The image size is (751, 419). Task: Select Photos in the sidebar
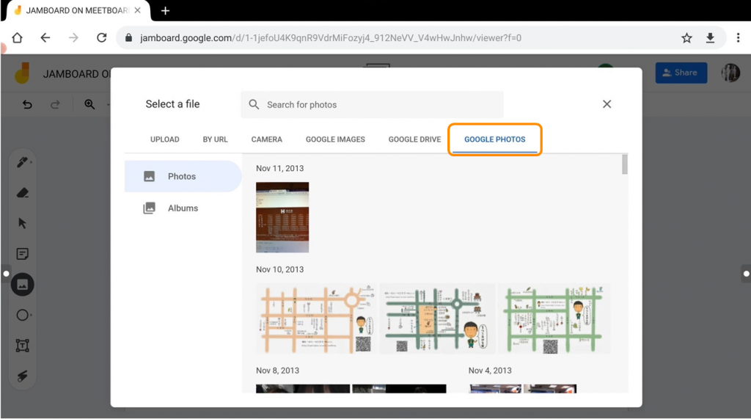[x=183, y=176]
